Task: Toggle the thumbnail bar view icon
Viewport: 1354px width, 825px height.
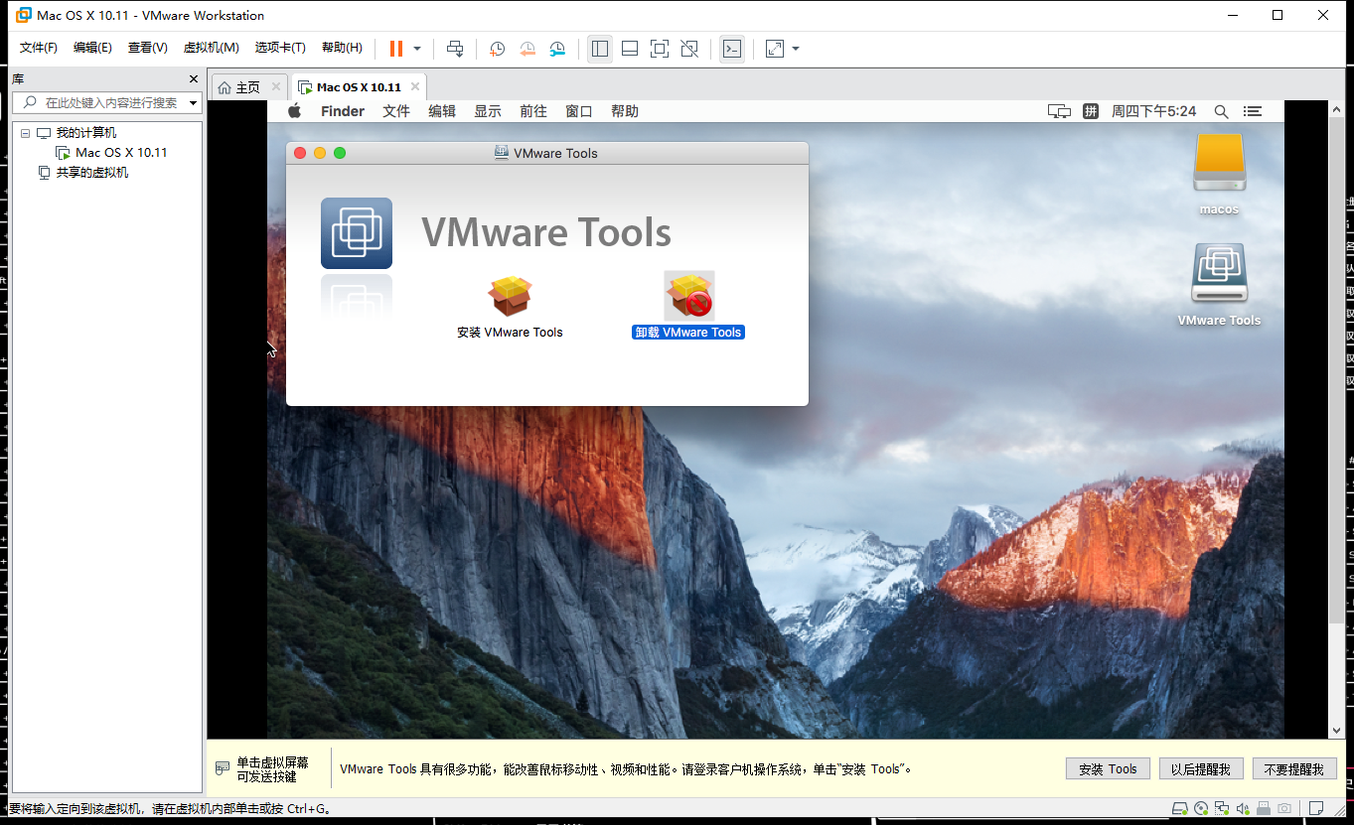Action: [630, 49]
